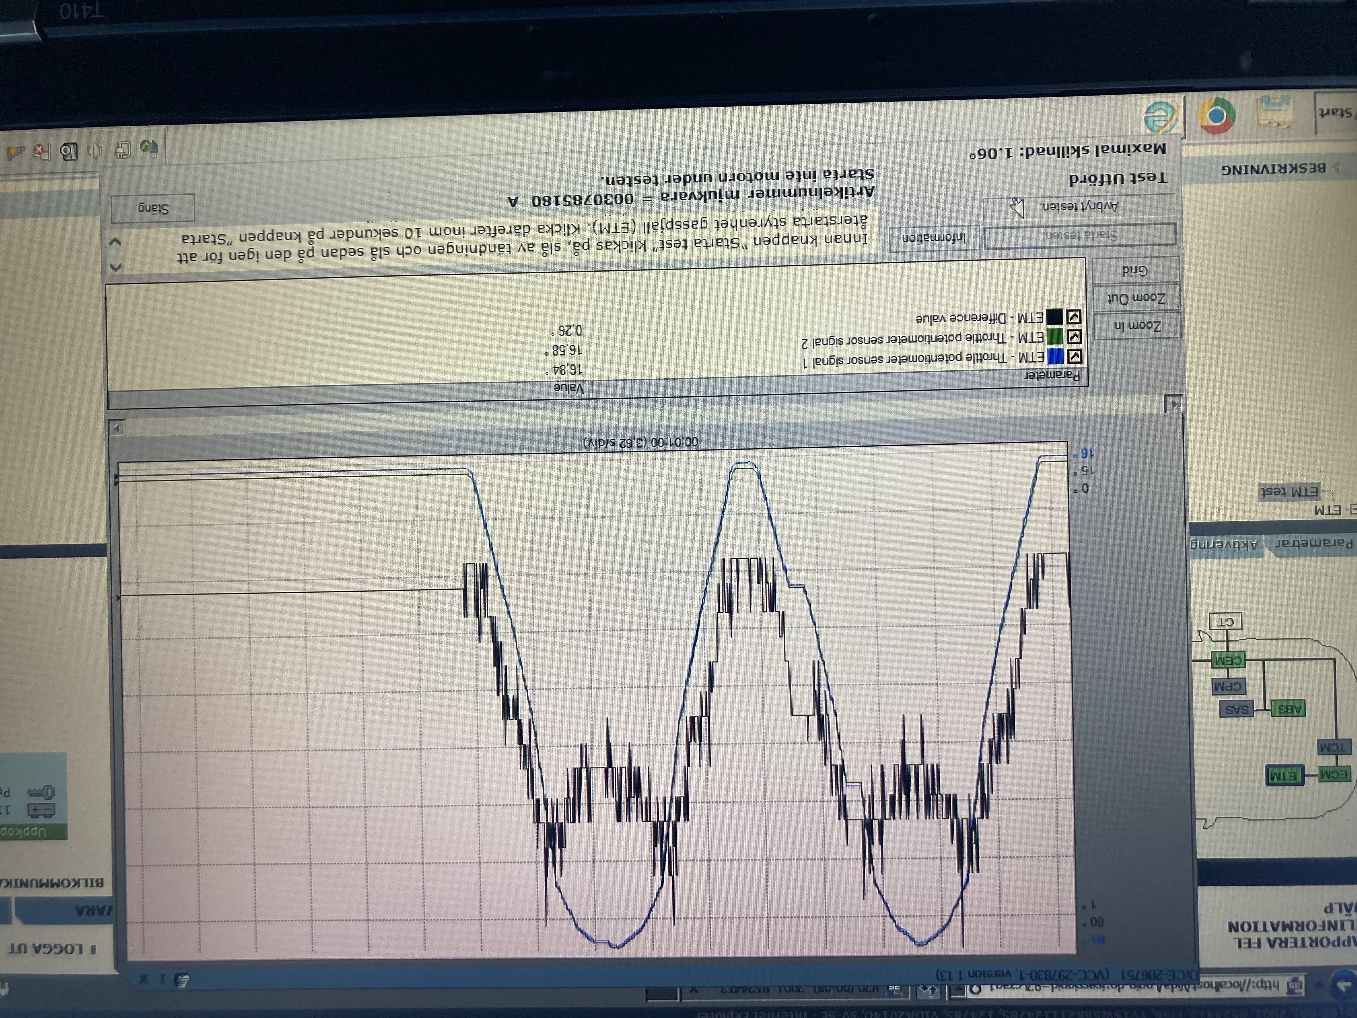Select the ABS node in the network diagram

1289,709
